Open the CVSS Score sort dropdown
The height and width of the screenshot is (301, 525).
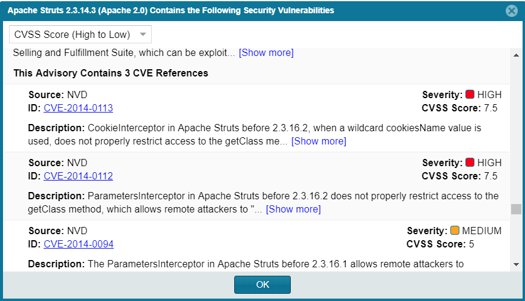point(80,34)
